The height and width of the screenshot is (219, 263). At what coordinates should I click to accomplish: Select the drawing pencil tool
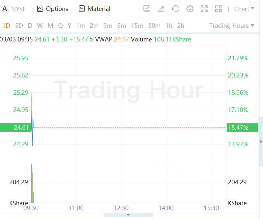pyautogui.click(x=161, y=9)
